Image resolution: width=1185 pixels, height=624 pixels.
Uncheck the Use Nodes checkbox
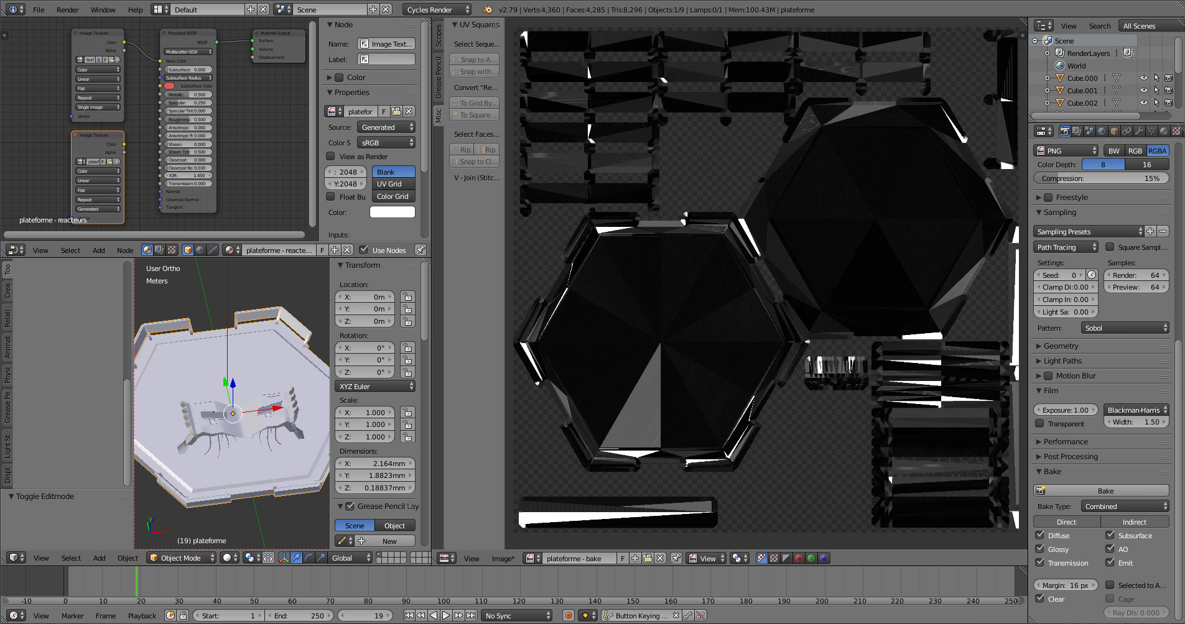364,250
